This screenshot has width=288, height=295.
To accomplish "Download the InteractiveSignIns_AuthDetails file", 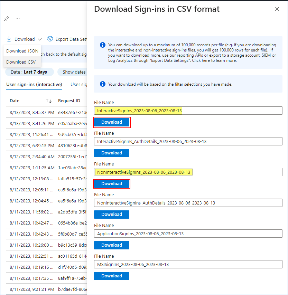I will (112, 153).
